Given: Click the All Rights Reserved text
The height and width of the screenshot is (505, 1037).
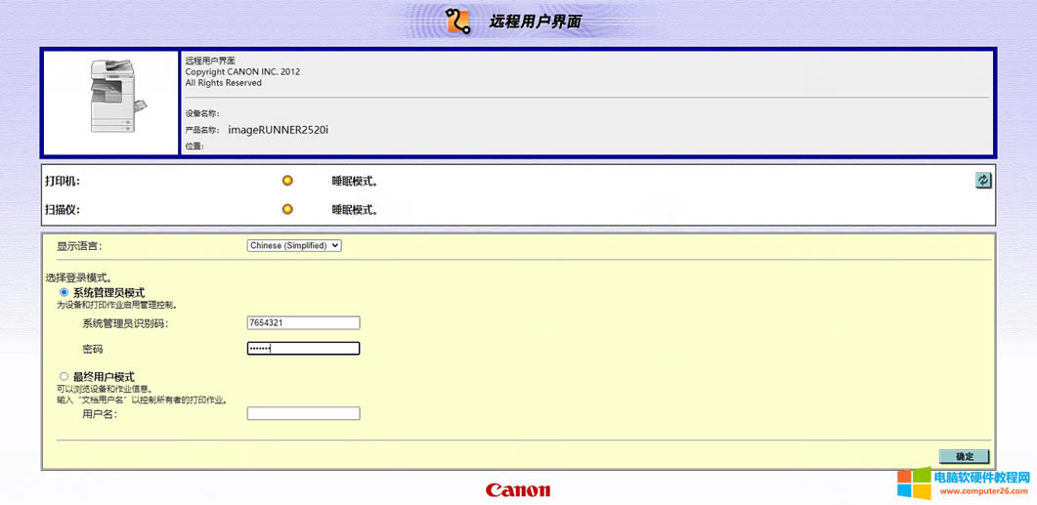Looking at the screenshot, I should pos(224,83).
